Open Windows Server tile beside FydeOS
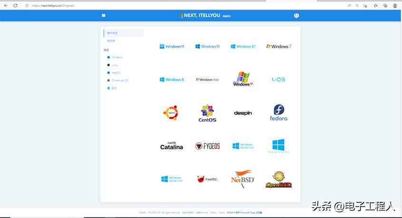This screenshot has width=402, height=218. pos(243,146)
